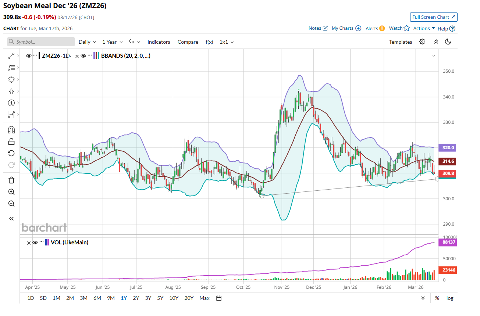Viewport: 480px width, 316px height.
Task: Open the Daily frequency dropdown
Action: point(87,42)
